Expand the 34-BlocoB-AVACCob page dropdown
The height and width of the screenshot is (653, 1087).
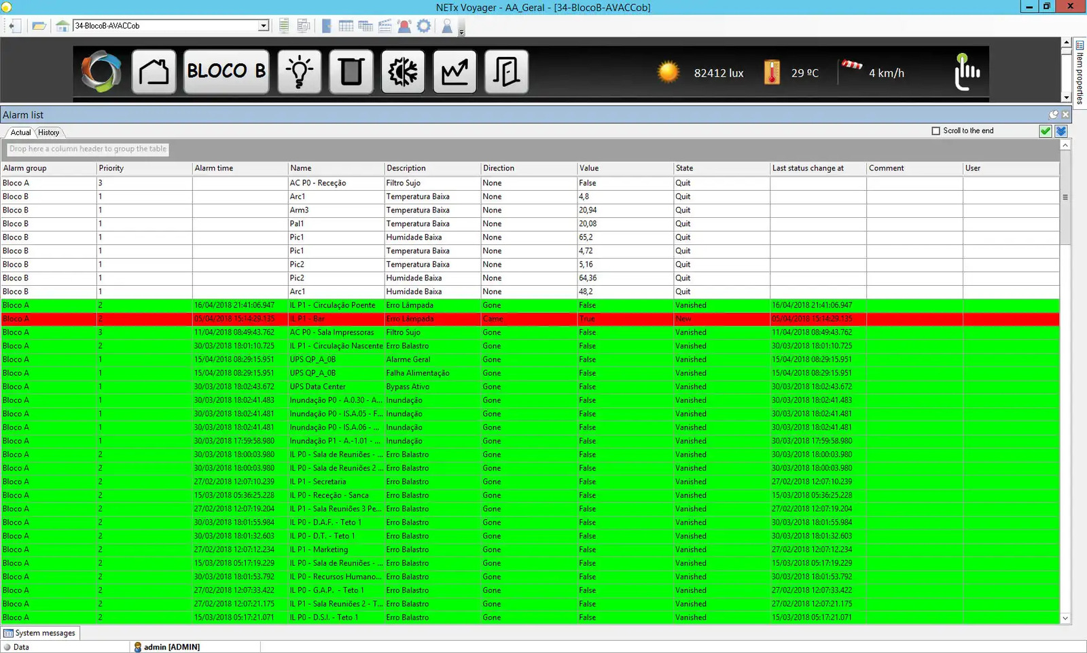(264, 26)
